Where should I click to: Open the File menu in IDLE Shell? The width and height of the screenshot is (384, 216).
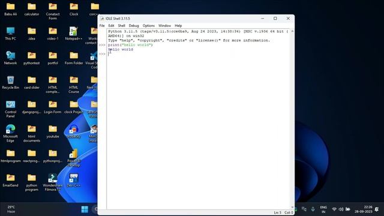[102, 25]
